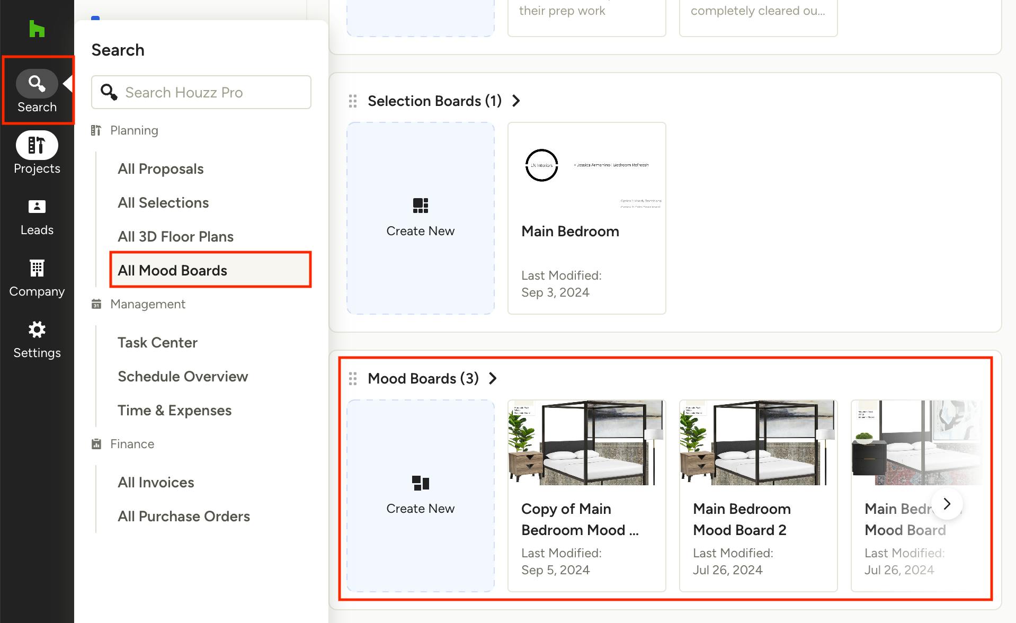
Task: Click drag handle beside Mood Boards
Action: click(353, 378)
